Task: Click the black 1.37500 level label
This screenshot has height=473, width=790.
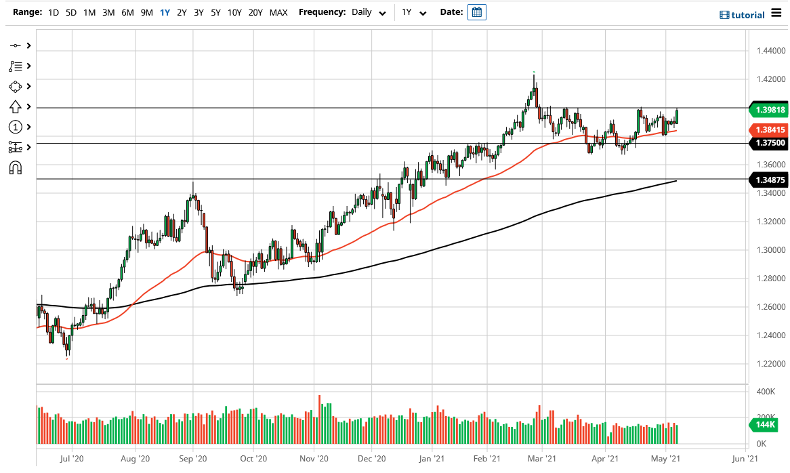Action: (769, 143)
